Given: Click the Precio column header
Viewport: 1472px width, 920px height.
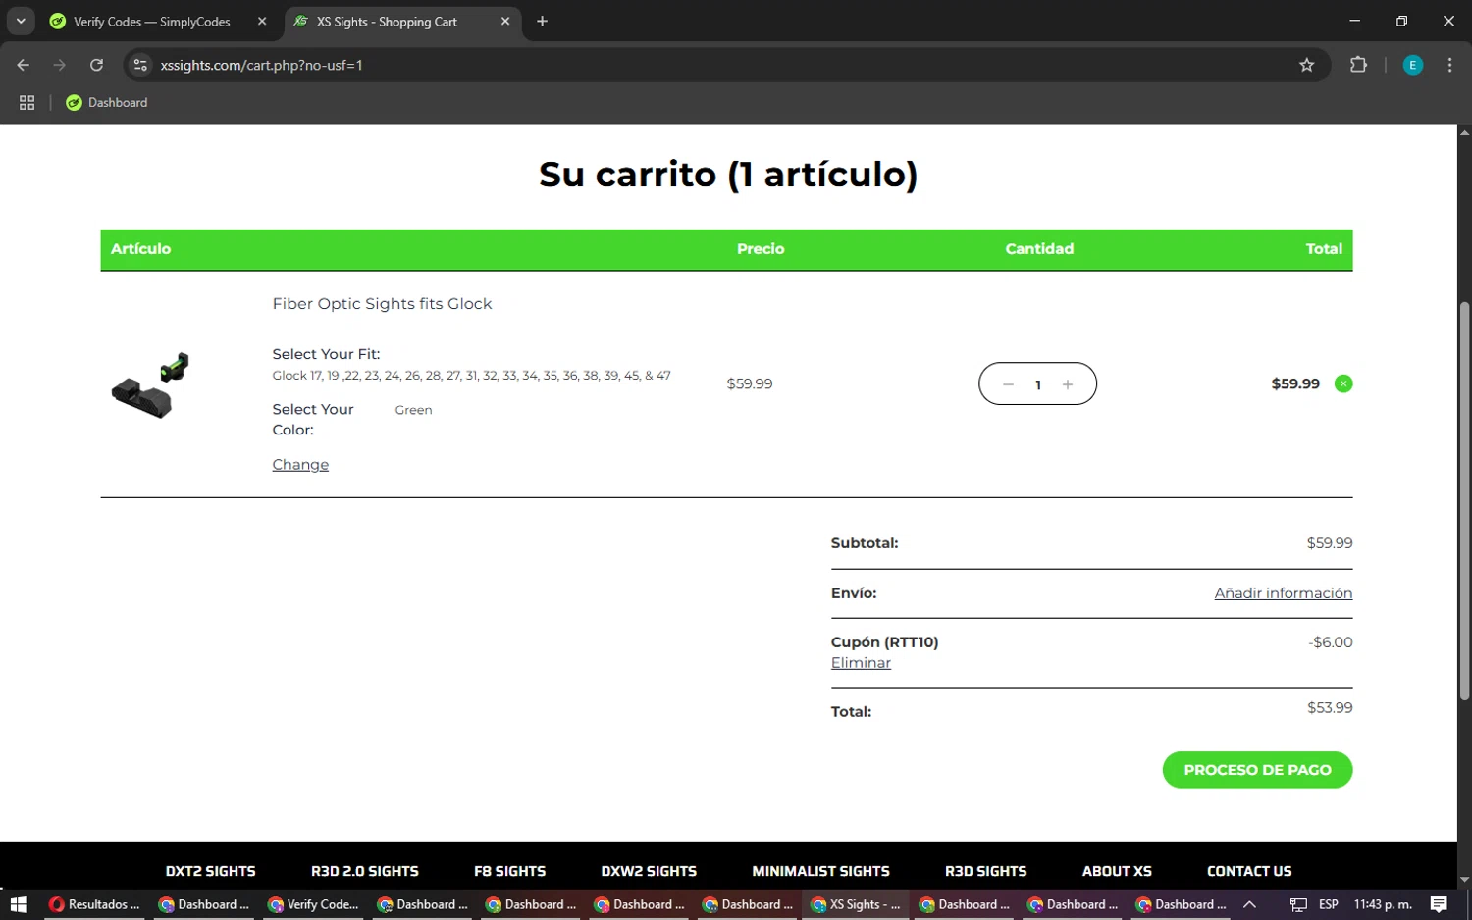Looking at the screenshot, I should [761, 249].
